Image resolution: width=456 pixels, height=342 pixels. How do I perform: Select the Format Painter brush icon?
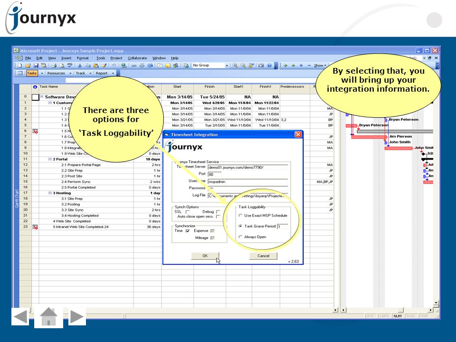[x=104, y=66]
